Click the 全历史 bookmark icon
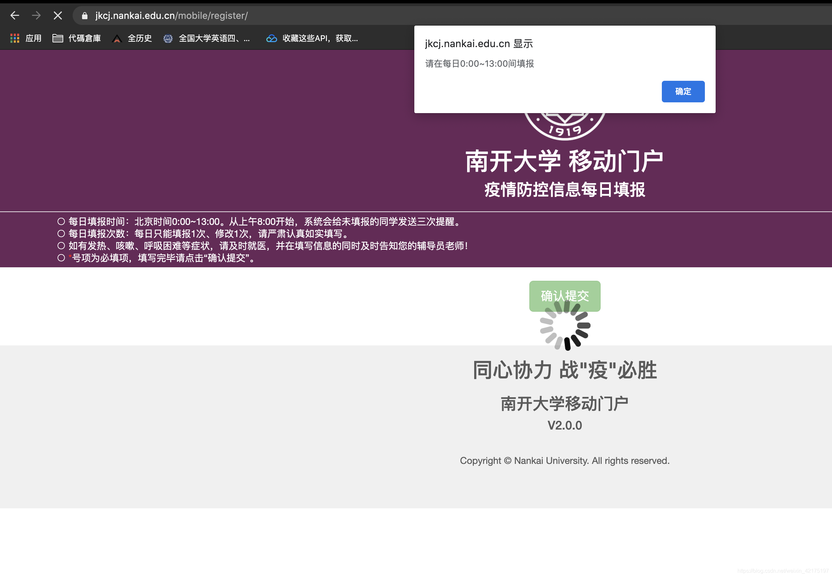 [x=117, y=38]
